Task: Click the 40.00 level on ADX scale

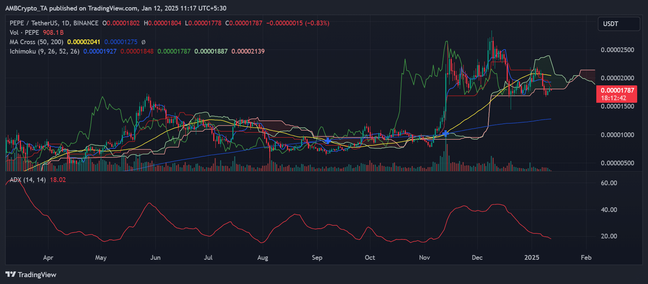Action: point(609,210)
